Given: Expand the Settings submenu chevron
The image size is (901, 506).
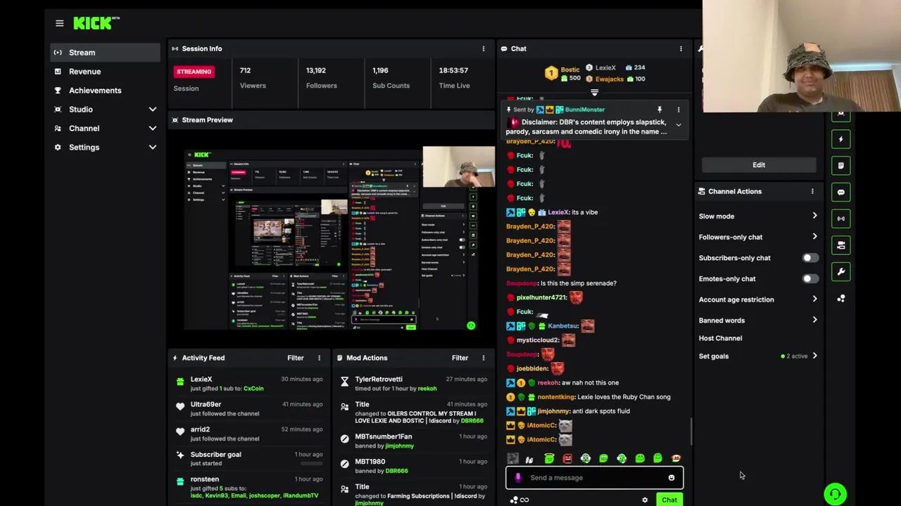Looking at the screenshot, I should pos(152,147).
